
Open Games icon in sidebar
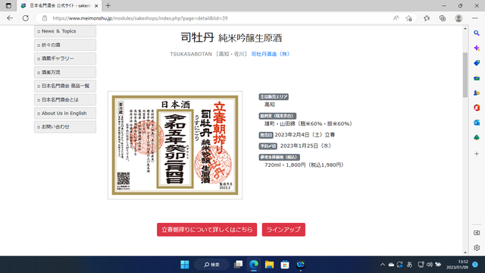pyautogui.click(x=477, y=93)
